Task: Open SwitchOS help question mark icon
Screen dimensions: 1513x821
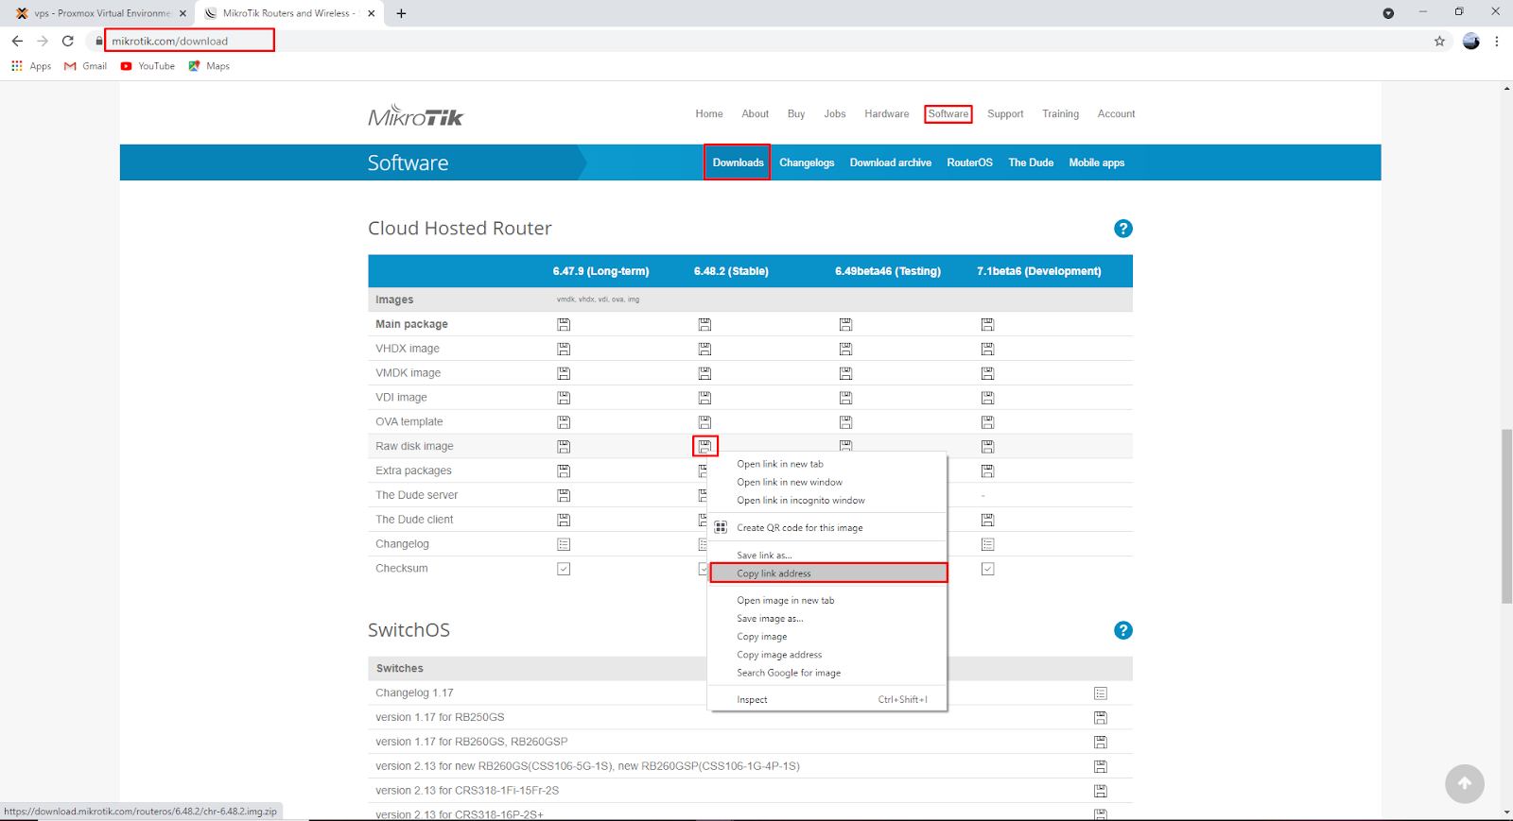Action: click(x=1123, y=630)
